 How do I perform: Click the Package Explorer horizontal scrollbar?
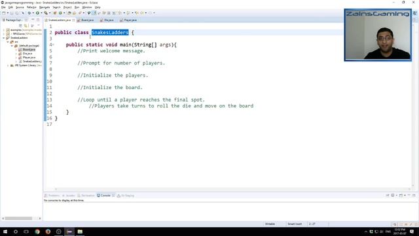(18, 218)
